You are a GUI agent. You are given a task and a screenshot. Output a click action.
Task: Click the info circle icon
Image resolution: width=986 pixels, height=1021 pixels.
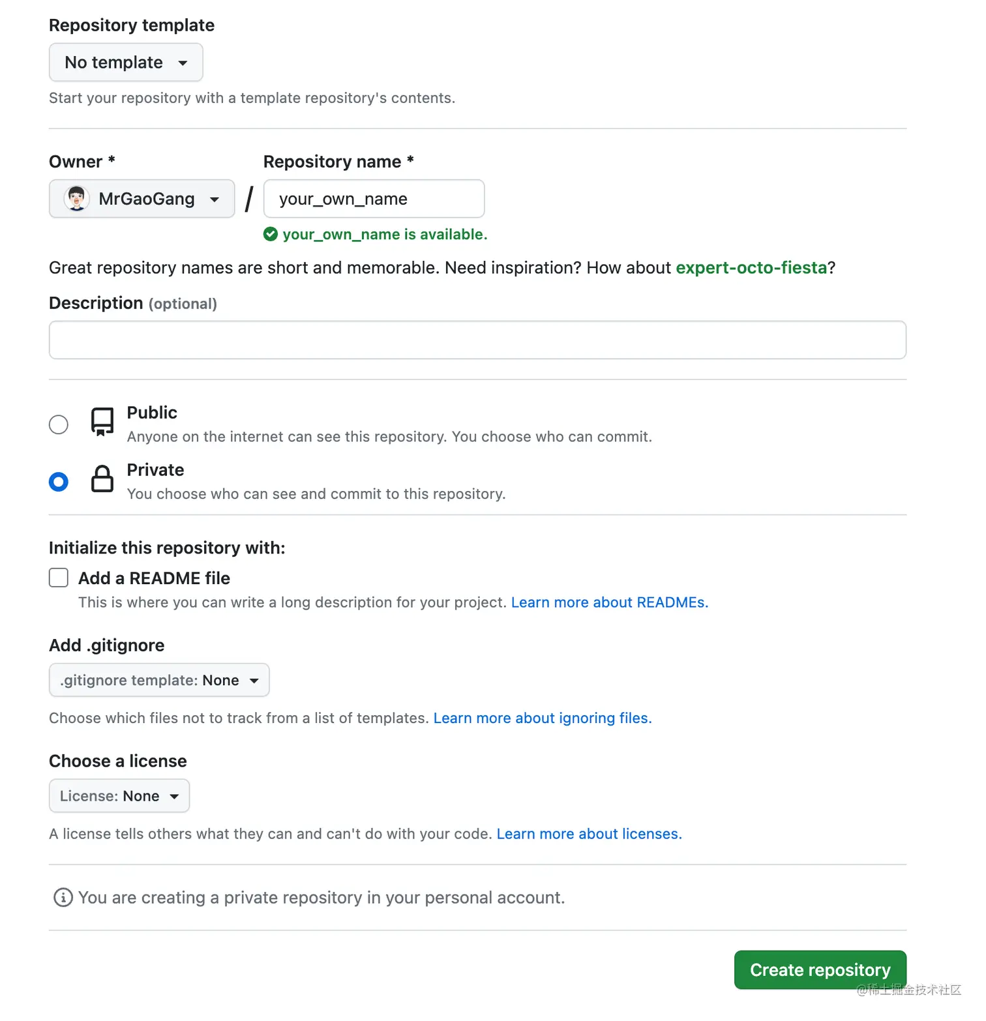pyautogui.click(x=63, y=898)
